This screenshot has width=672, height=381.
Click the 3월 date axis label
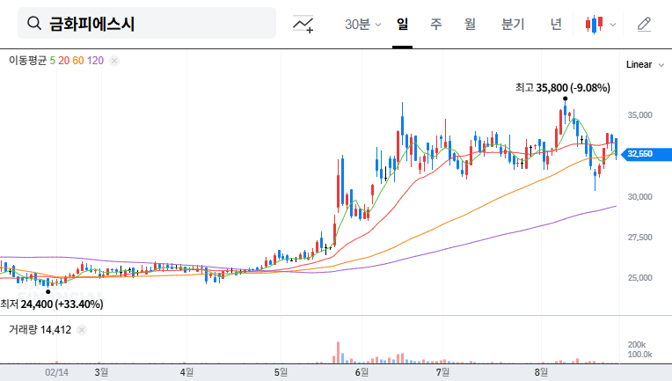(x=101, y=372)
